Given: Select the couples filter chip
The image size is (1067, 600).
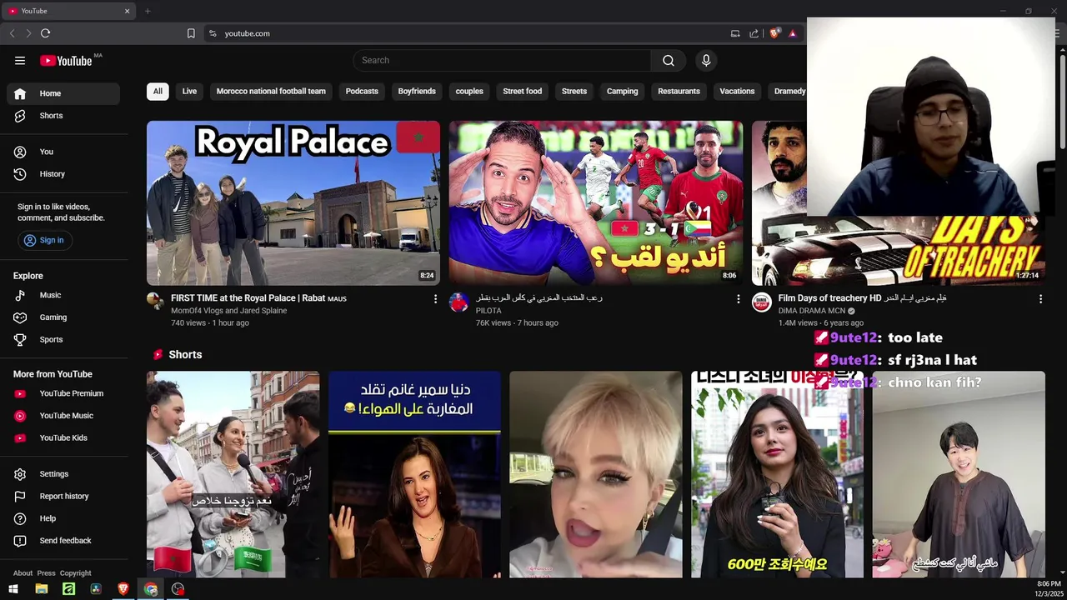Looking at the screenshot, I should [469, 91].
